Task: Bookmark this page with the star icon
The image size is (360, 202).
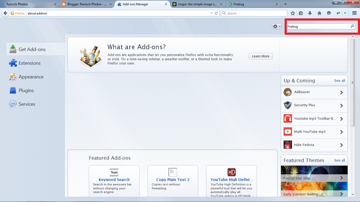Action: coord(293,13)
